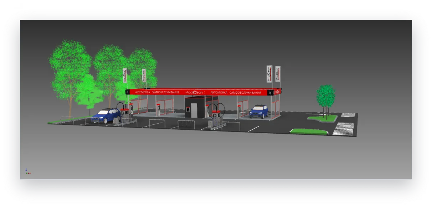Viewport: 432px width, 206px height.
Task: Select the tallest MagiClean flag above the right end
Action: [x=269, y=74]
